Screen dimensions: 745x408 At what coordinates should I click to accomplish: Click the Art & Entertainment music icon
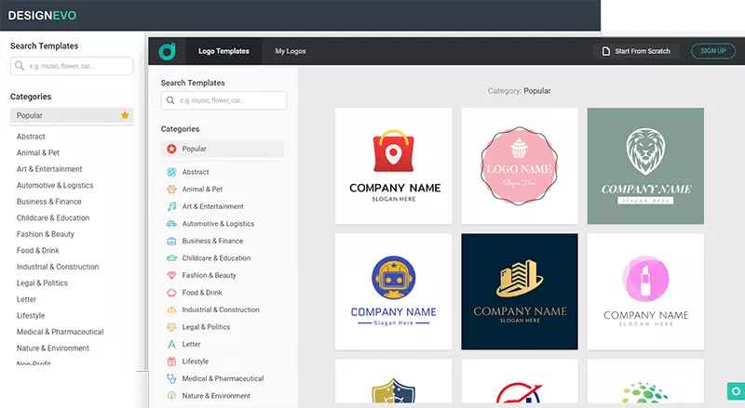click(x=171, y=206)
